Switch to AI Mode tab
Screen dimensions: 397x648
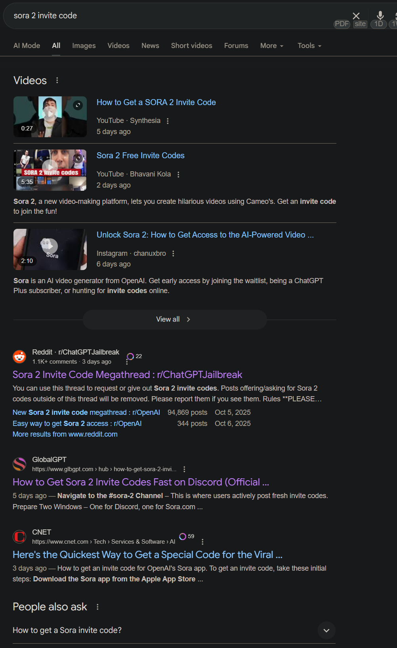click(27, 46)
